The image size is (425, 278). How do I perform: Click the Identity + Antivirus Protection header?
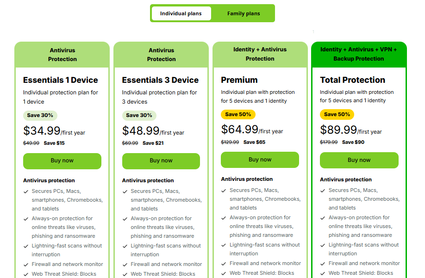coord(260,54)
